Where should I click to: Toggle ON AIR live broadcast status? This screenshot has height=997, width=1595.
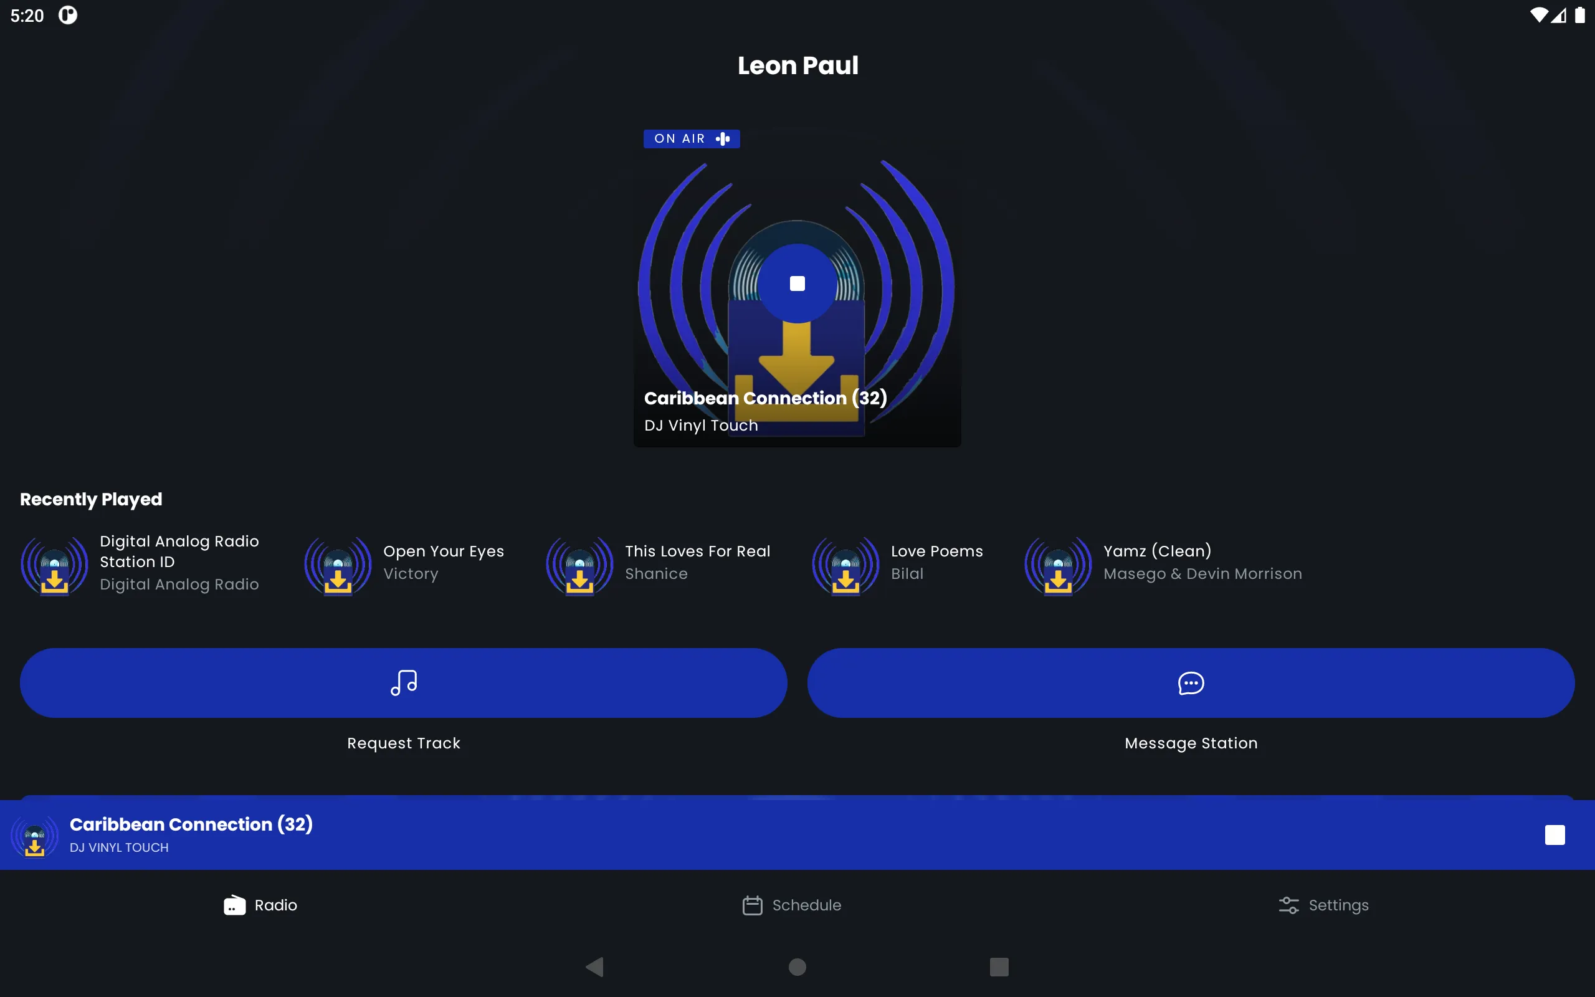point(690,138)
